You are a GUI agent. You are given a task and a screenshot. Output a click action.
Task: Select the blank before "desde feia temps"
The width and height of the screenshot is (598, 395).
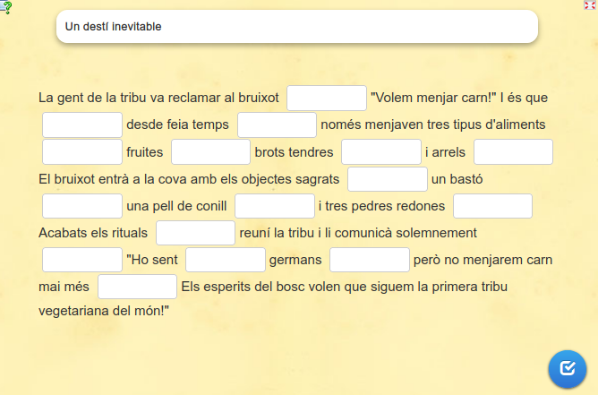82,125
